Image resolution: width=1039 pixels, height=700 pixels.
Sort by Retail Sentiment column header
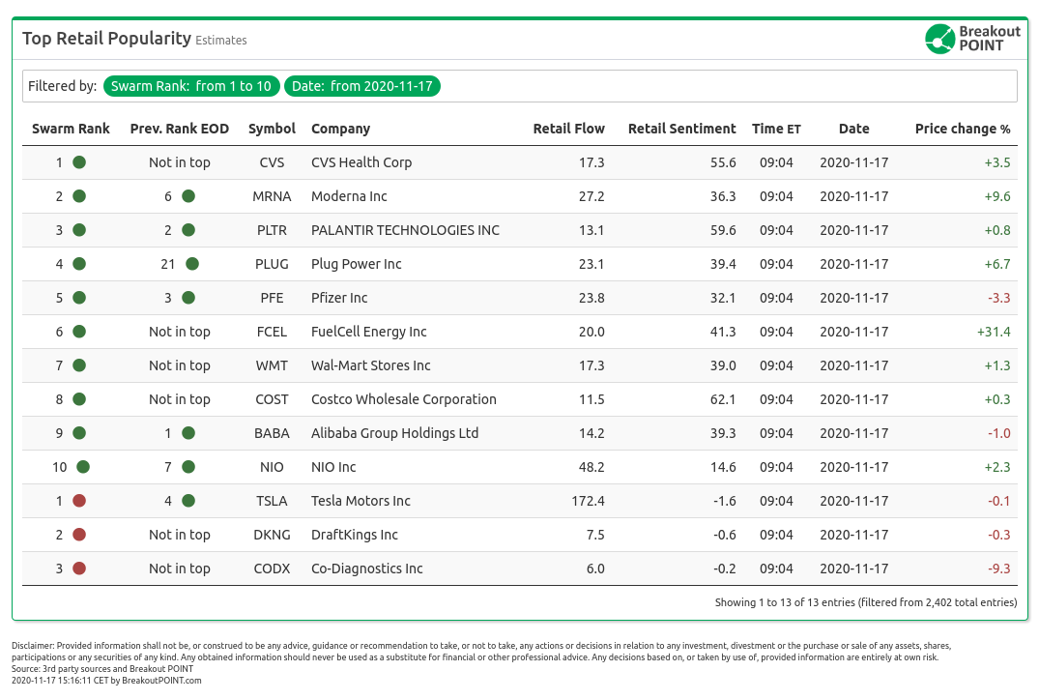click(x=681, y=129)
